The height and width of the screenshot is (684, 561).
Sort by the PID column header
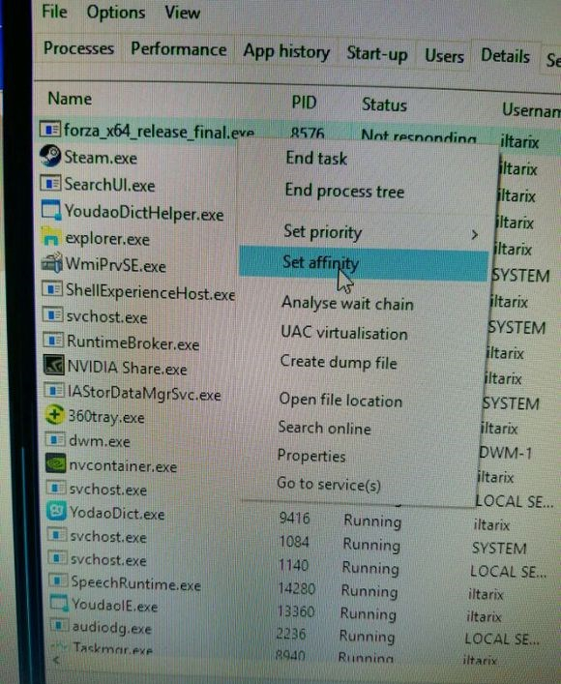[304, 103]
